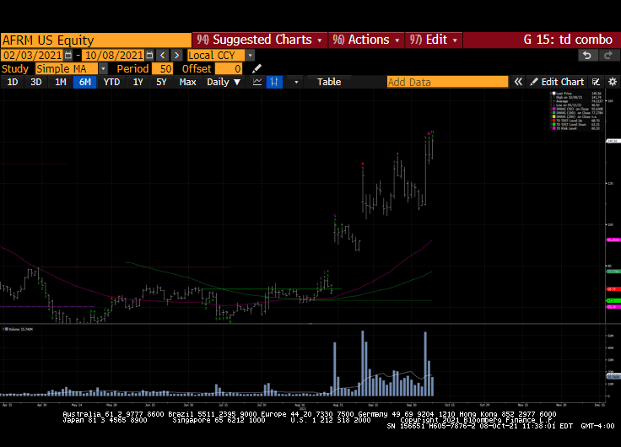Open calendar picker beside end date 10/08/2021
621x447 pixels.
pyautogui.click(x=149, y=55)
